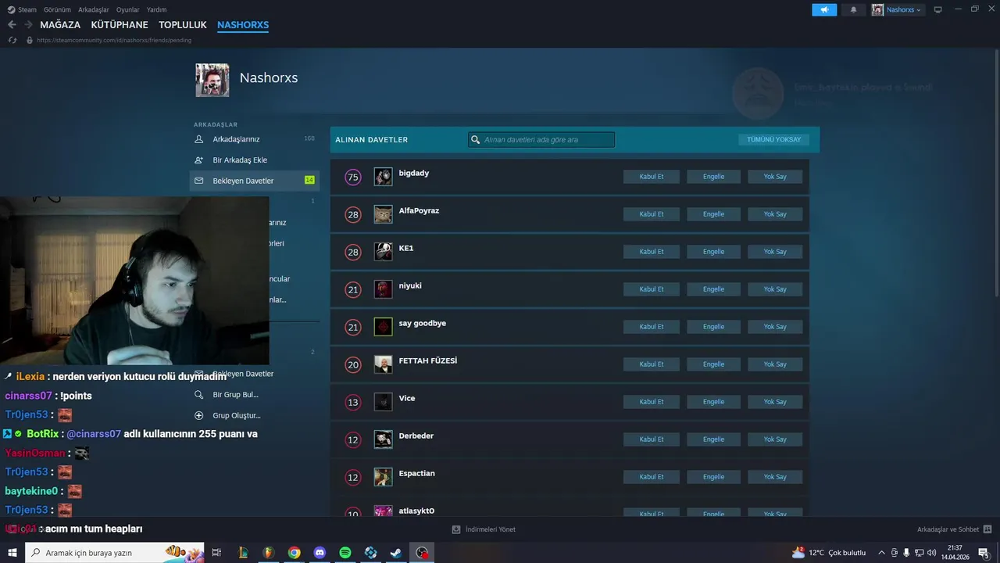Select Bekleyen Davetler under Arkadaşlar

tap(255, 181)
